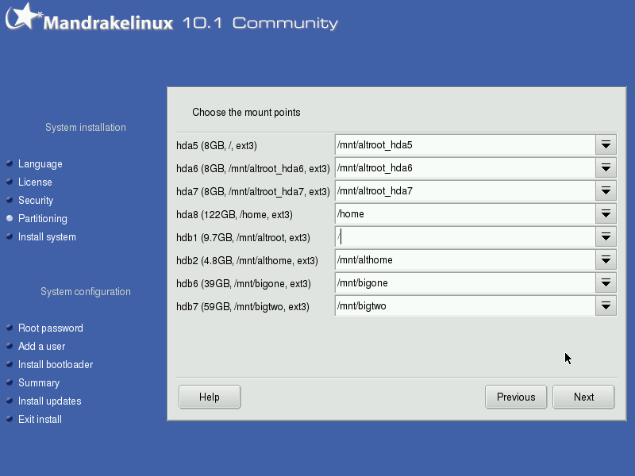Image resolution: width=635 pixels, height=476 pixels.
Task: Go back with the Previous button
Action: click(x=516, y=397)
